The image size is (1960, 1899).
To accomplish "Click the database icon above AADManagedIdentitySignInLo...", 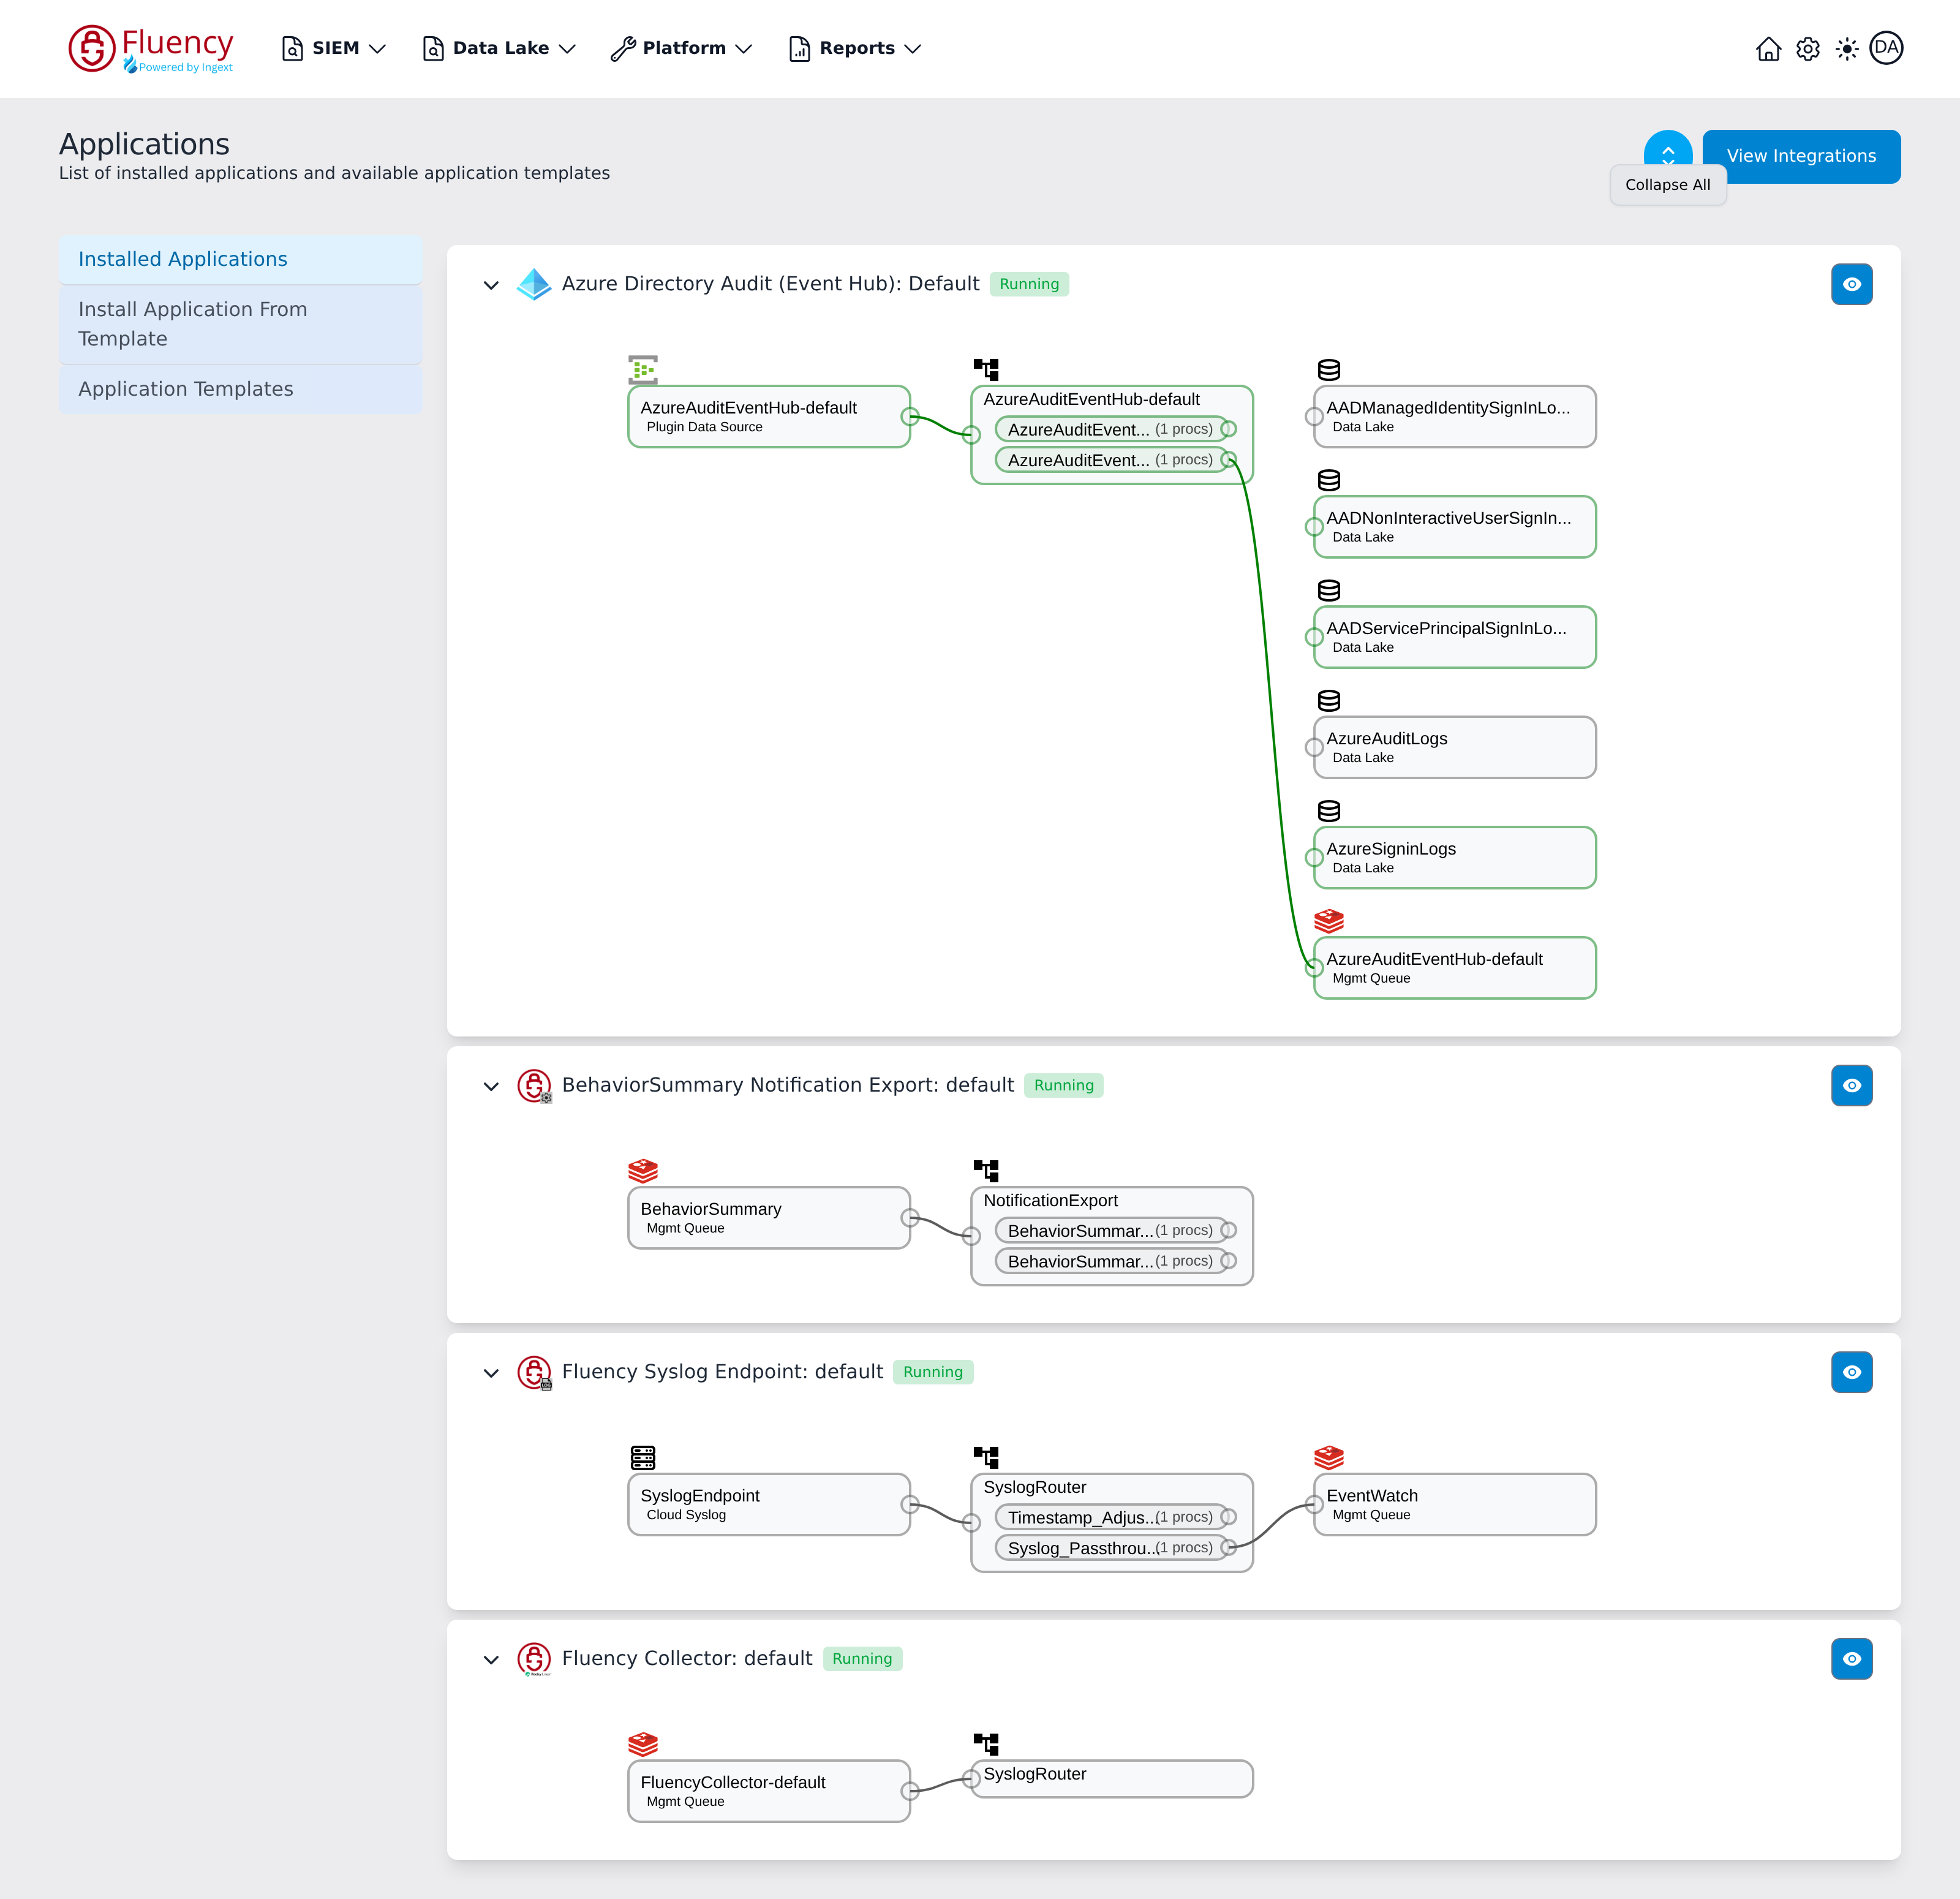I will pyautogui.click(x=1329, y=370).
